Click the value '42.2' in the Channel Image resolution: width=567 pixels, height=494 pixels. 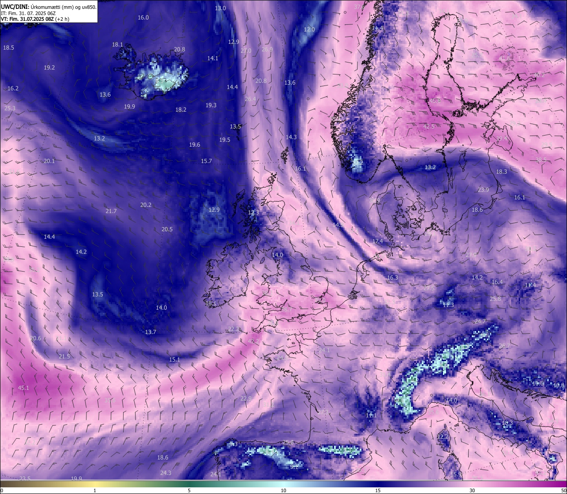253,341
